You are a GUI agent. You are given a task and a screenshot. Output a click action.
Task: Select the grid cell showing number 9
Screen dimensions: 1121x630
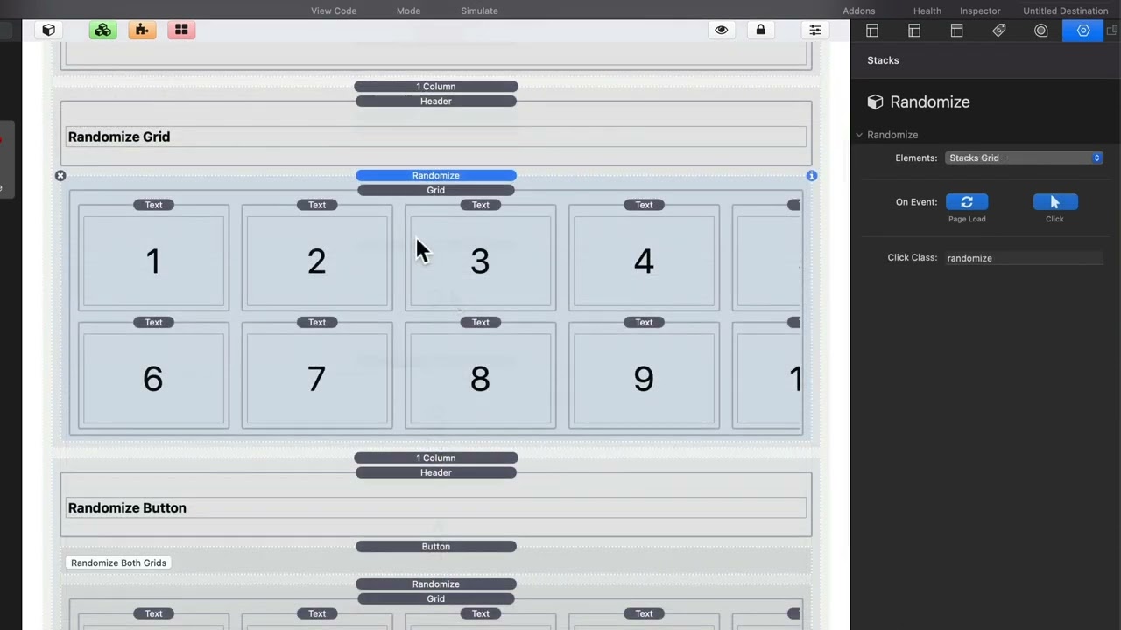pyautogui.click(x=644, y=379)
